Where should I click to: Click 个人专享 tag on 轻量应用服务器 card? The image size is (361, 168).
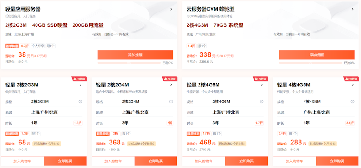[x=37, y=46]
